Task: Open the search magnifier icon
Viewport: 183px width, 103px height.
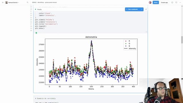Action: 27,2
